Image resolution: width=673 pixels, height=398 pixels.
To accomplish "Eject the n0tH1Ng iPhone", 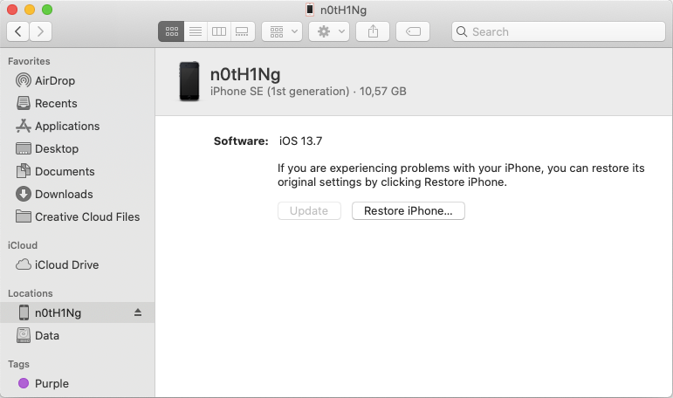I will (x=138, y=312).
